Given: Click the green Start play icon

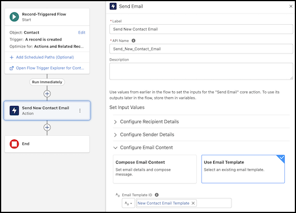Looking at the screenshot, I should [14, 17].
